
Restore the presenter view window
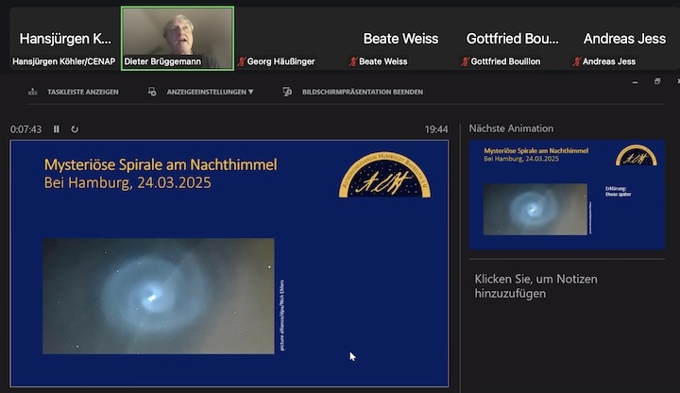657,81
